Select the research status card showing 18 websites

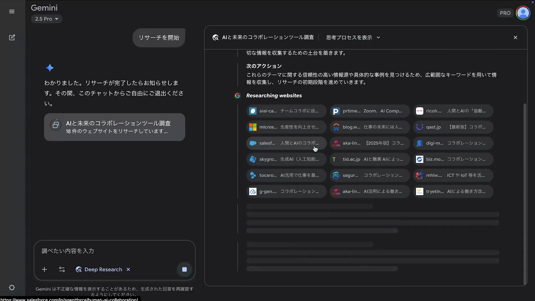pyautogui.click(x=114, y=127)
